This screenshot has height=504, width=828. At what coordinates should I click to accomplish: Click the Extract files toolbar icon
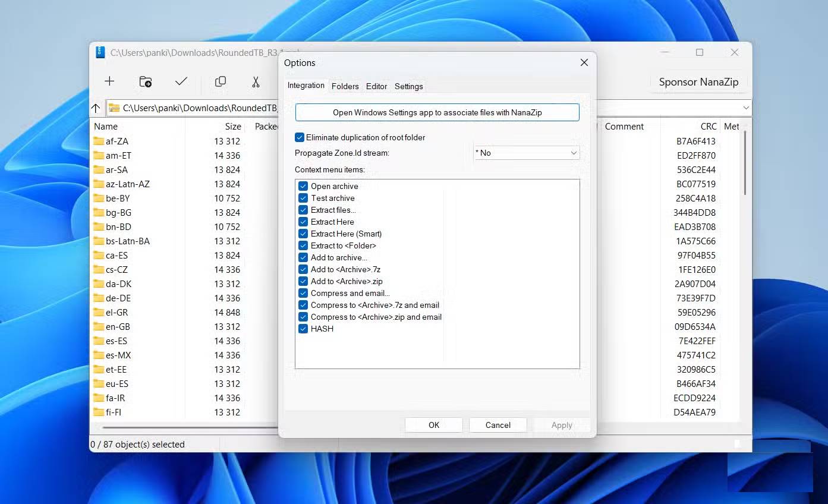(x=146, y=81)
